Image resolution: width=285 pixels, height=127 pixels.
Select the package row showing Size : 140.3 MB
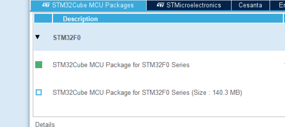(147, 93)
